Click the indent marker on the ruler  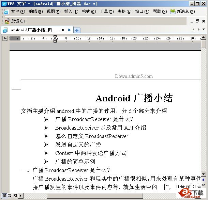coord(55,39)
